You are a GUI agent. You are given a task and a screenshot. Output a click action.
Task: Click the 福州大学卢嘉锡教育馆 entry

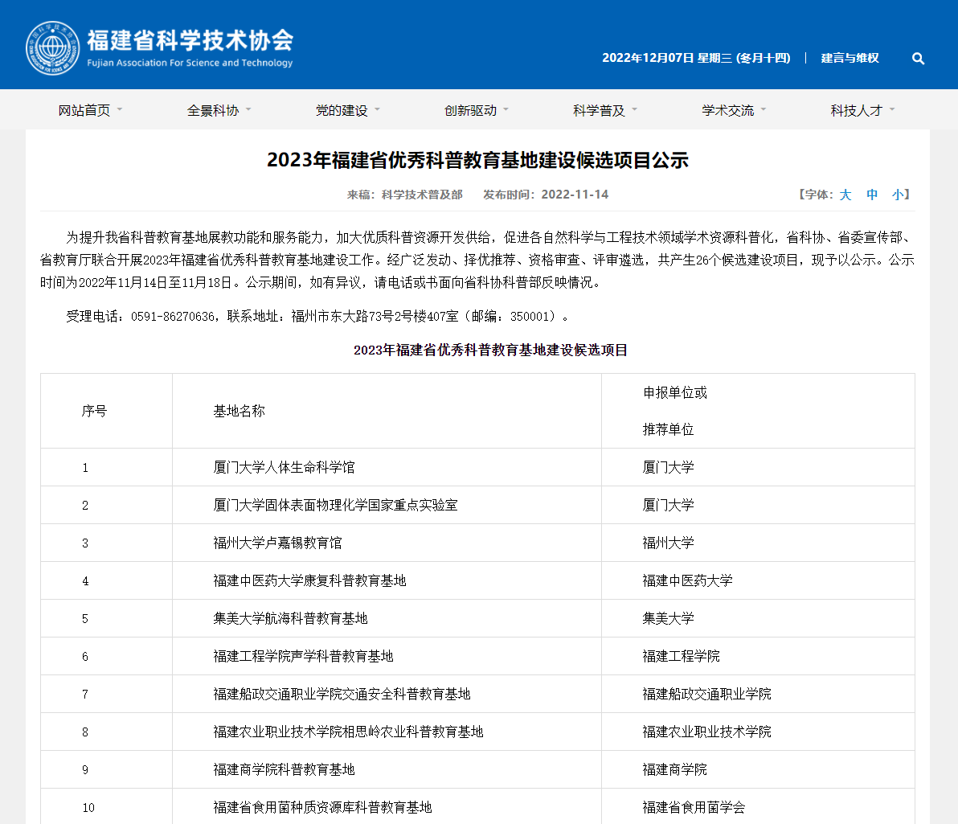click(277, 543)
